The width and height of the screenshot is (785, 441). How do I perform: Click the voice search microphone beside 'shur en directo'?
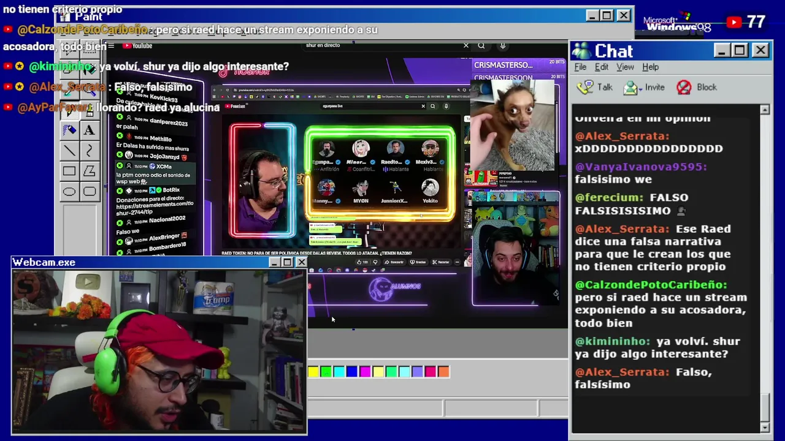tap(502, 45)
